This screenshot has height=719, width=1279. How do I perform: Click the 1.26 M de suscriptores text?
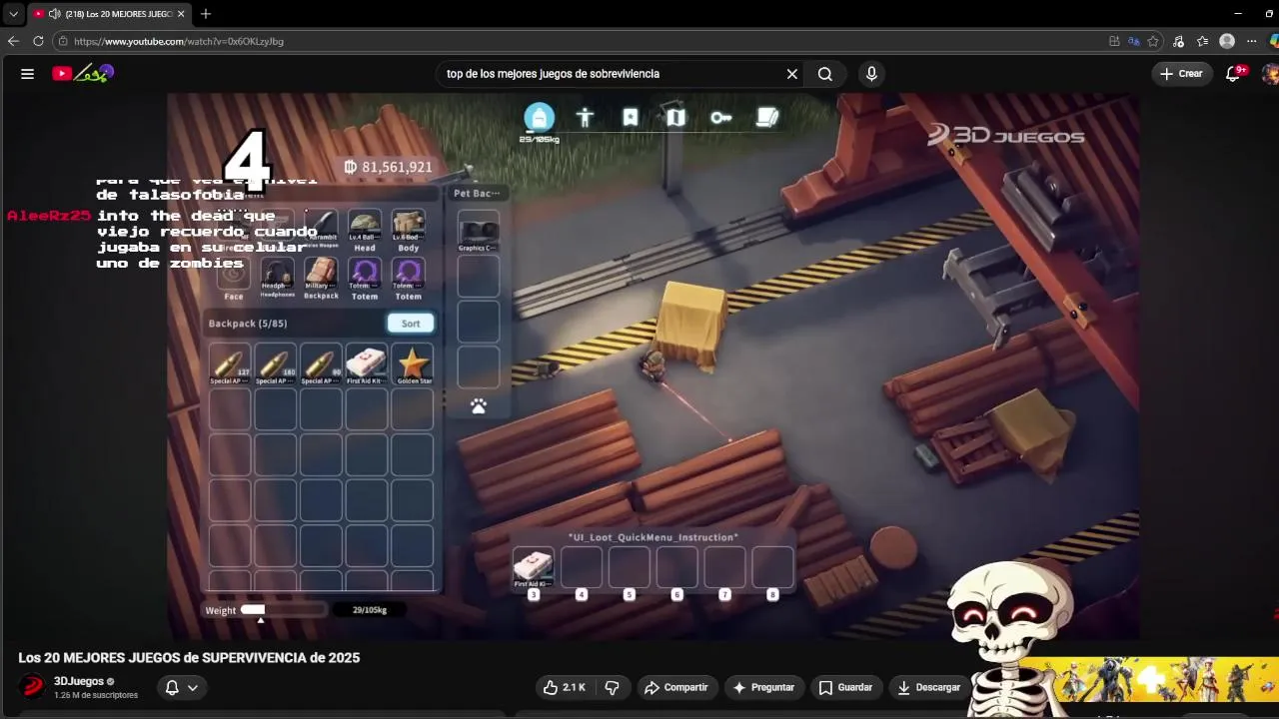(x=96, y=695)
